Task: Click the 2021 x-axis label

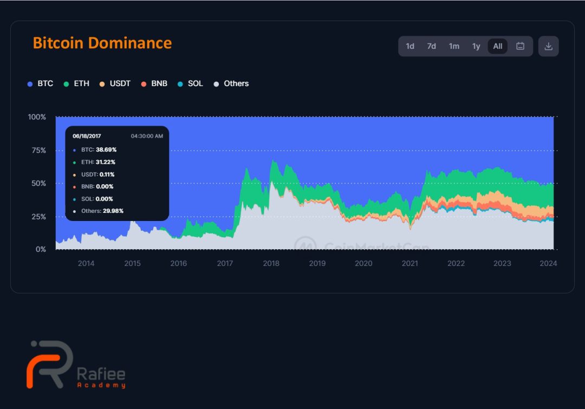Action: coord(410,263)
